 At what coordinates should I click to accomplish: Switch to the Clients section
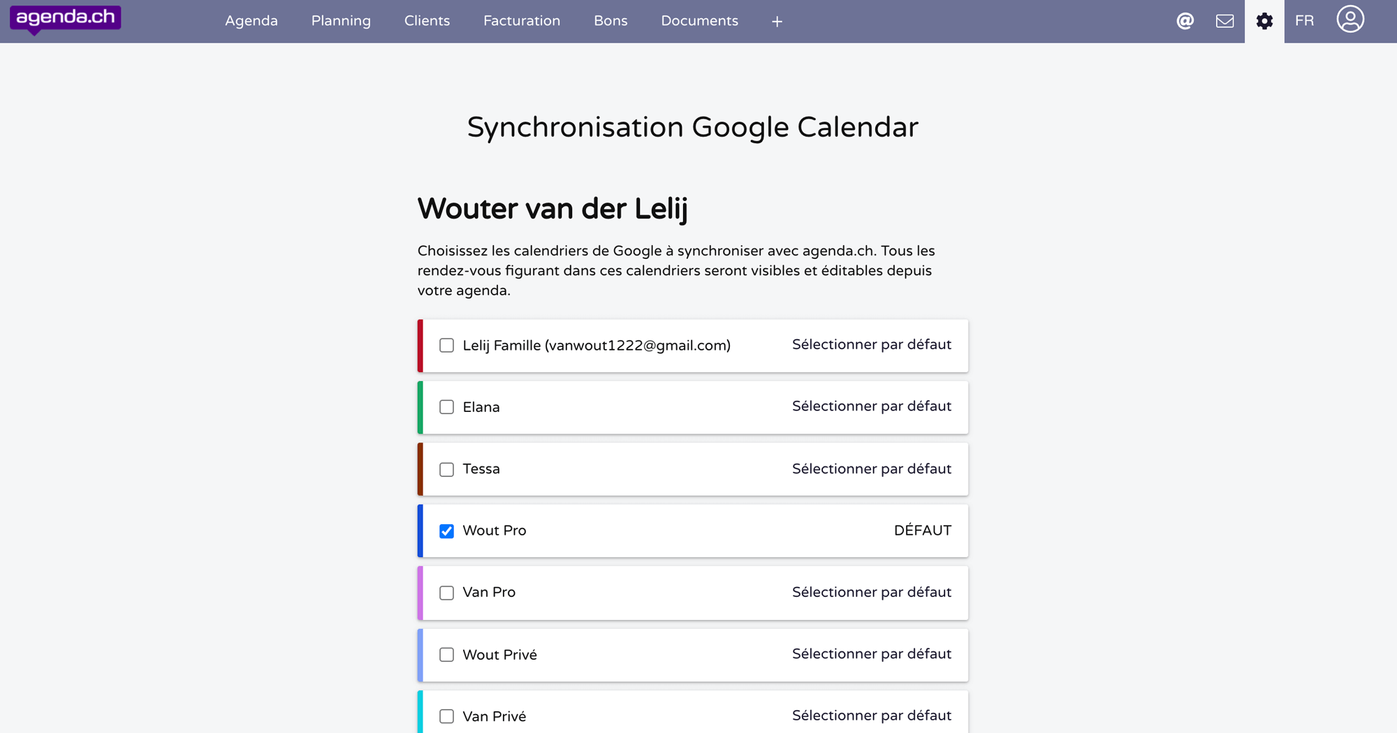427,21
